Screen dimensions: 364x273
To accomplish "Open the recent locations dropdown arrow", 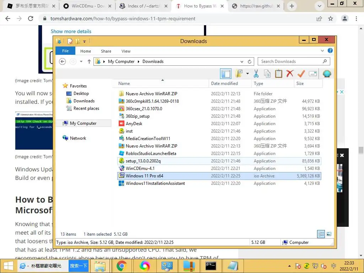I will pyautogui.click(x=81, y=61).
